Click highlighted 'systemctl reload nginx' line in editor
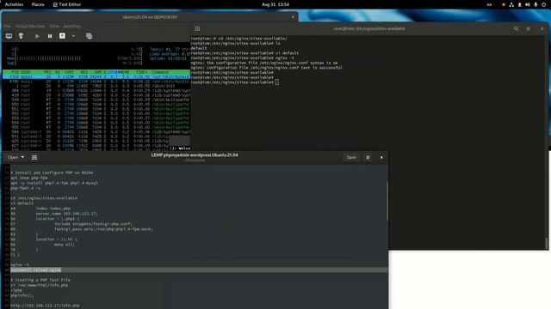The width and height of the screenshot is (551, 309). click(x=36, y=270)
